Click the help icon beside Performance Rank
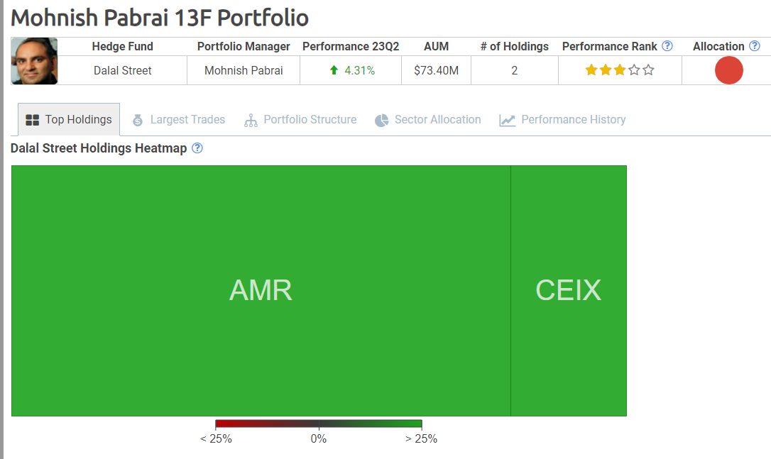This screenshot has height=459, width=771. (x=667, y=45)
